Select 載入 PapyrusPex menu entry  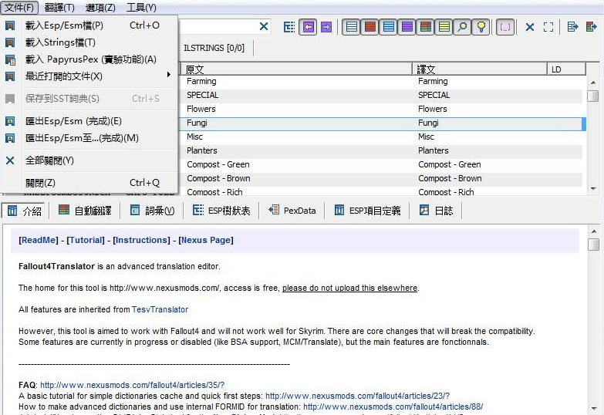89,59
